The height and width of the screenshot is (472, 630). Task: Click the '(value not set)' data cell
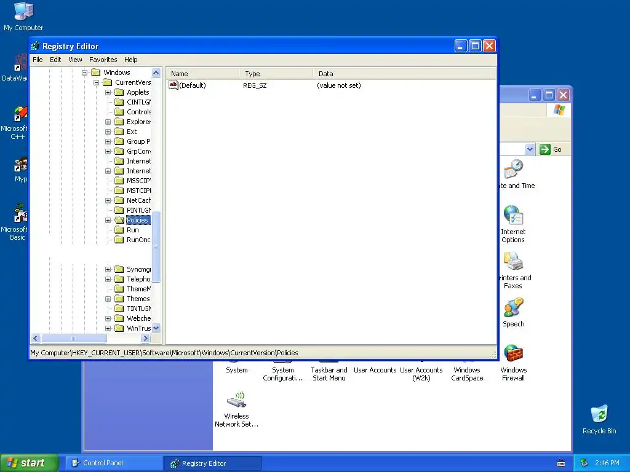339,85
